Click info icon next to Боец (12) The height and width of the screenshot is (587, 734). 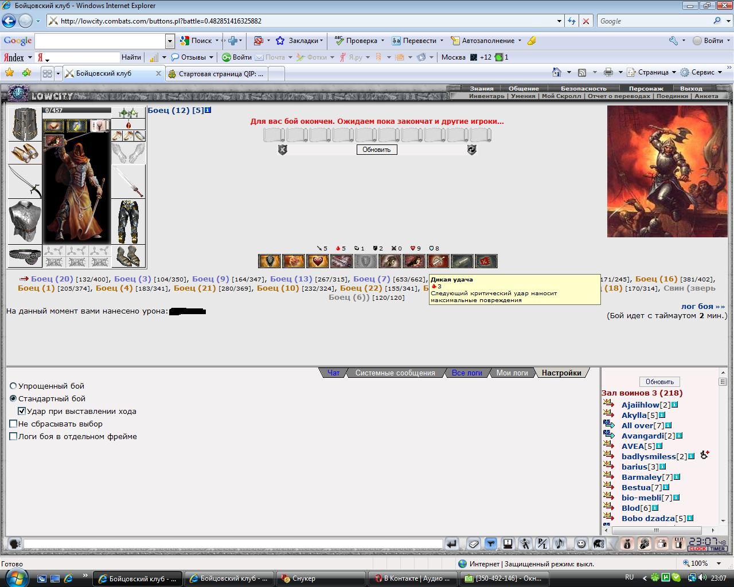click(208, 110)
